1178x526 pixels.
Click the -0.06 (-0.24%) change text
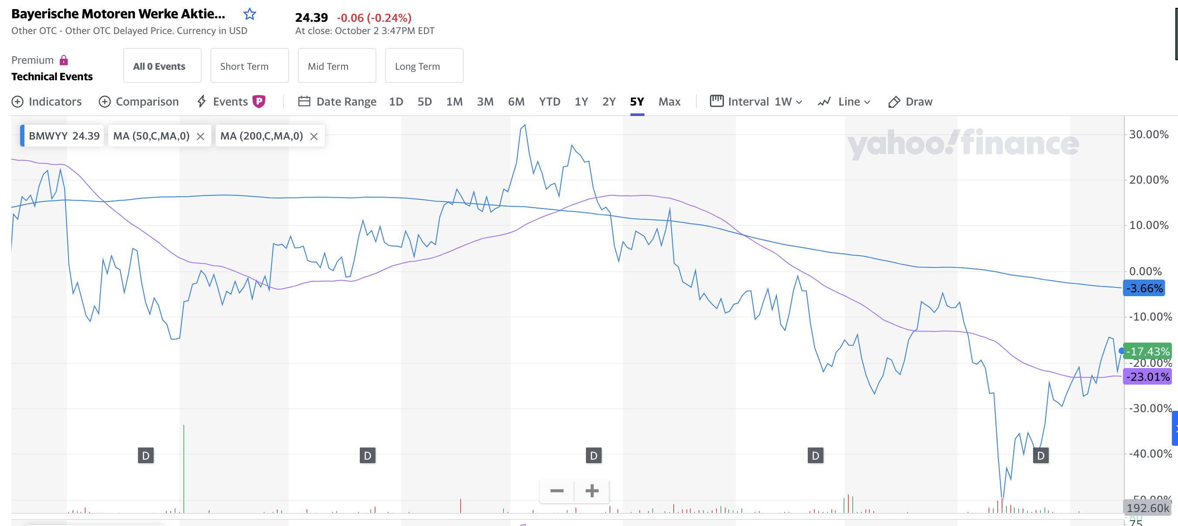pyautogui.click(x=374, y=18)
